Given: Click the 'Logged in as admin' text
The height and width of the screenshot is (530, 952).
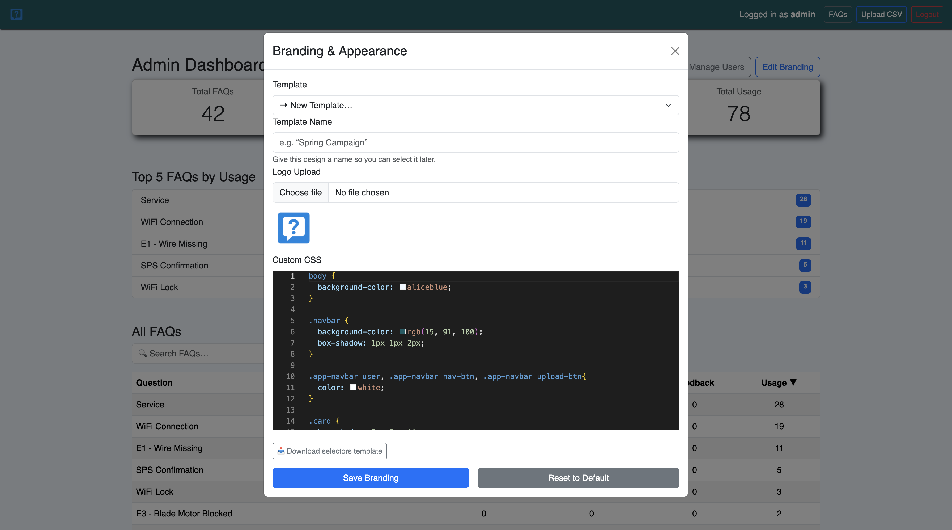Looking at the screenshot, I should tap(777, 14).
